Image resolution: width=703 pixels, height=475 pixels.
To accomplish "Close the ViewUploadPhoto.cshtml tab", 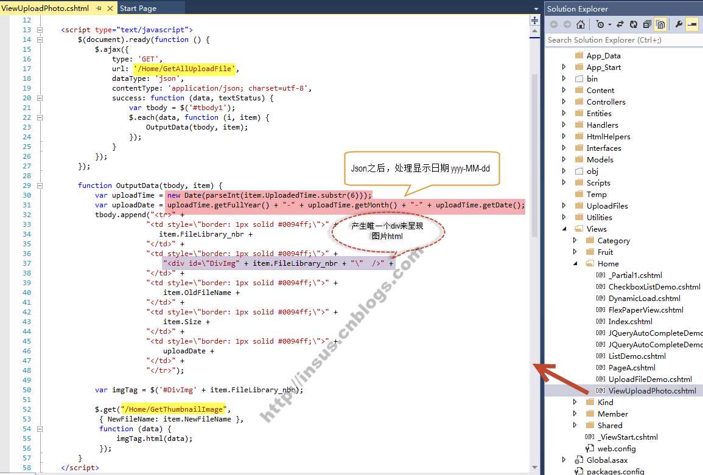I will (110, 9).
